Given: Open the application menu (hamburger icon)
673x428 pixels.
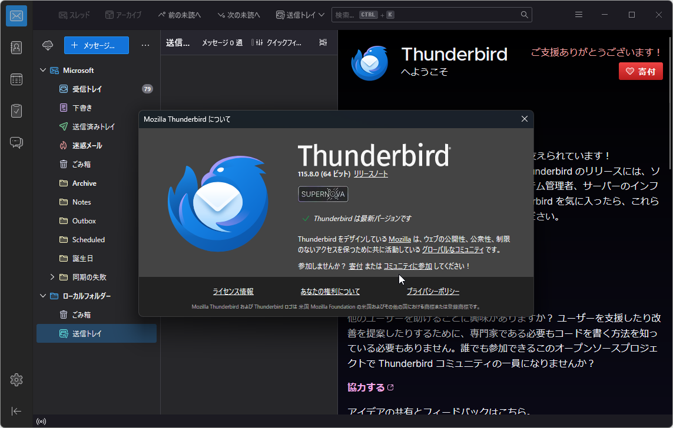Looking at the screenshot, I should tap(579, 14).
